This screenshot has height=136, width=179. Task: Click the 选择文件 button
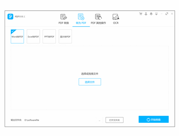(x=90, y=82)
